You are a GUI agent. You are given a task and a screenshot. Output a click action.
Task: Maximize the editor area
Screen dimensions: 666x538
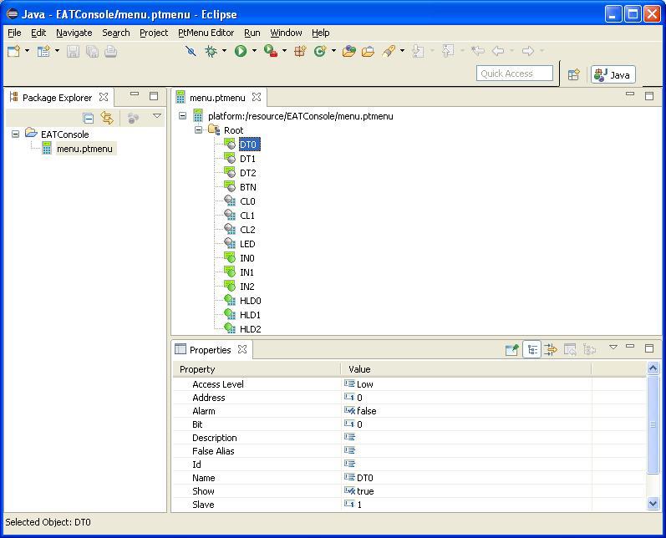click(x=649, y=96)
